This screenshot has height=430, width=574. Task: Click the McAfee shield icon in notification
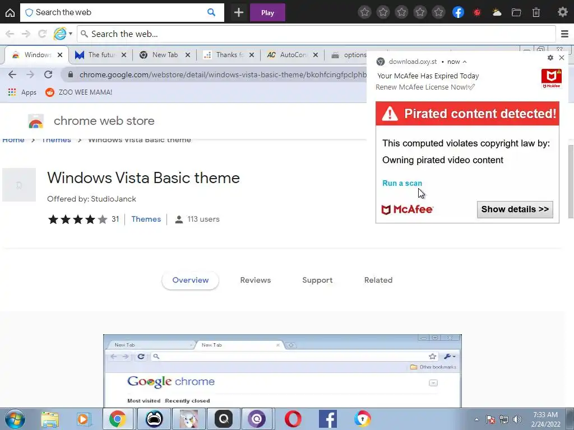(552, 78)
